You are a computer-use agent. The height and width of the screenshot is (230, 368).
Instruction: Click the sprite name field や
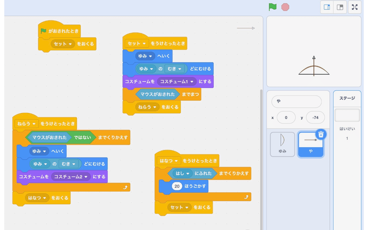296,101
